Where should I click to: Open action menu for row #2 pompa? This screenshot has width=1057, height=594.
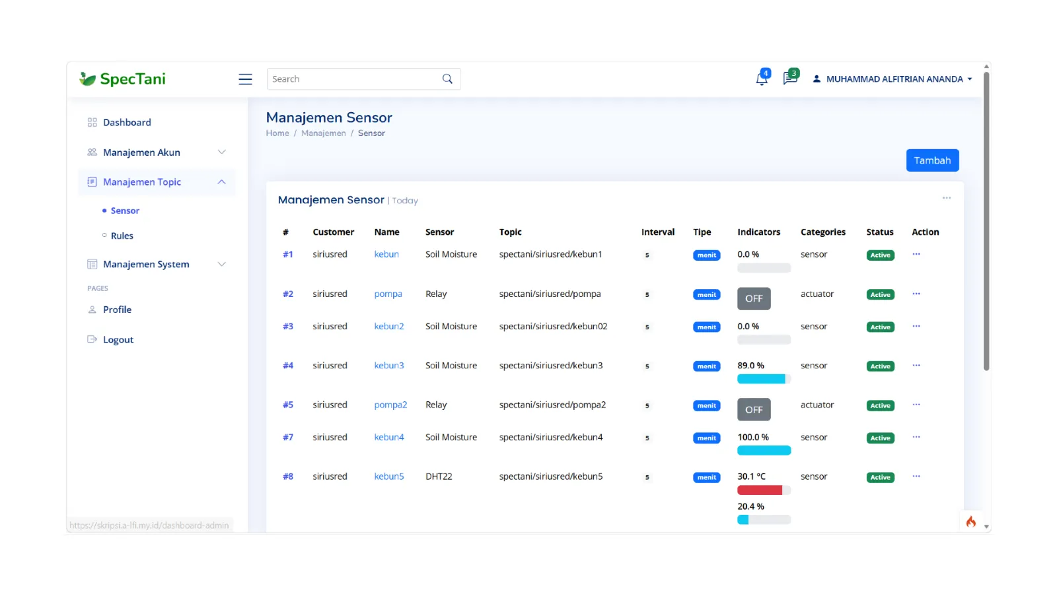coord(916,294)
